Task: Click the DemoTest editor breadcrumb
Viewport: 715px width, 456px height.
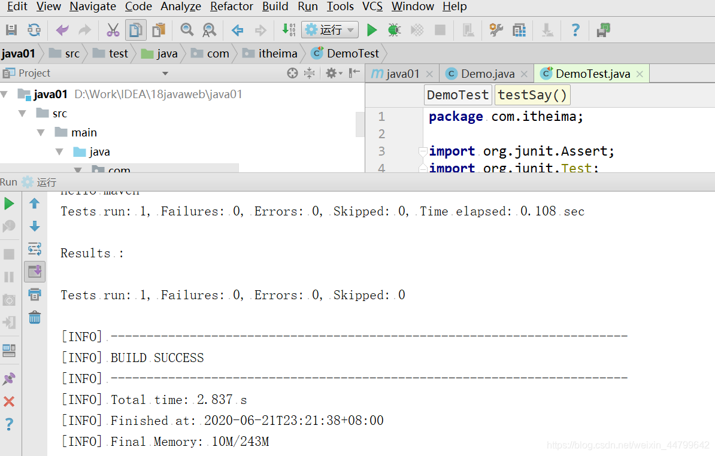Action: tap(458, 95)
